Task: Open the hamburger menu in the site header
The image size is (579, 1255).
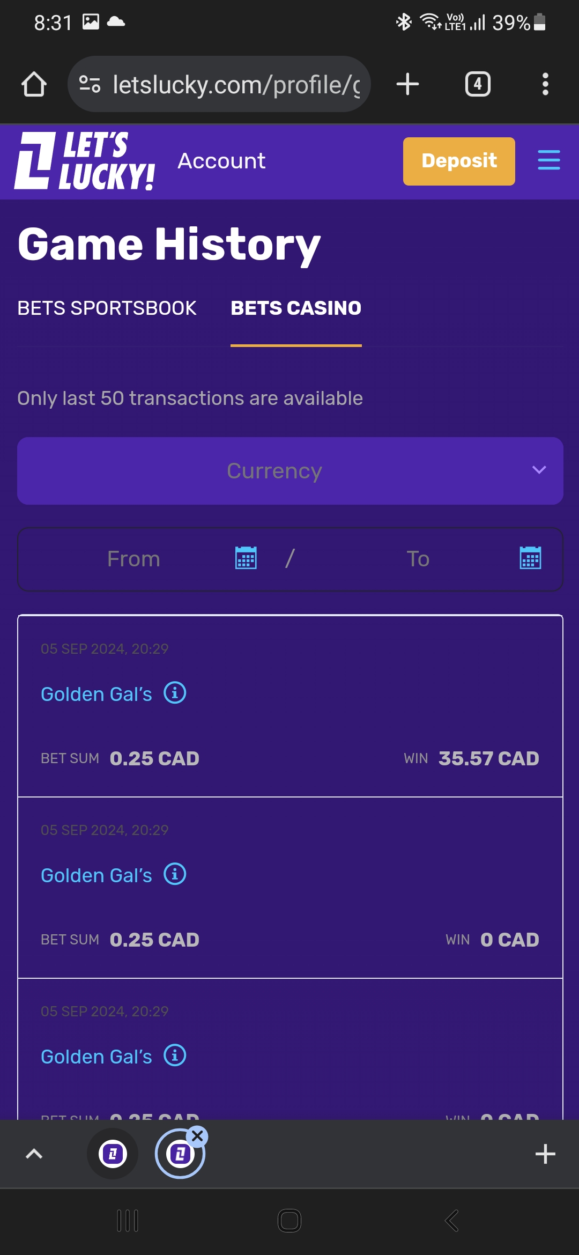Action: tap(549, 160)
